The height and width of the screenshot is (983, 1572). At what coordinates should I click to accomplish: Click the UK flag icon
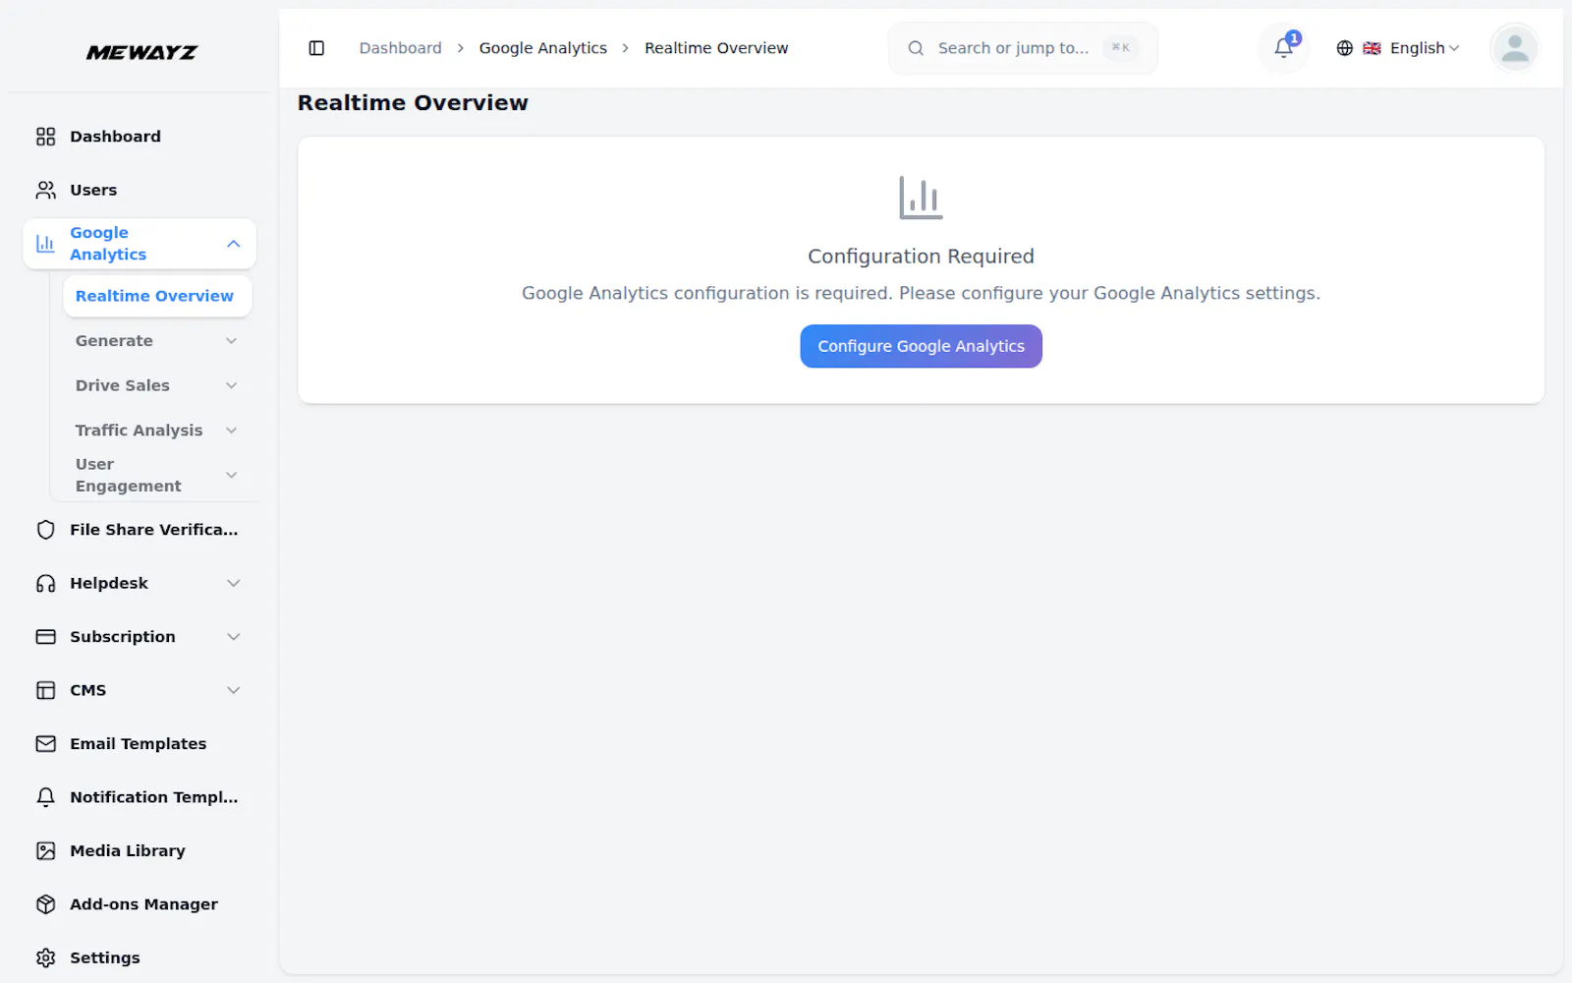(1372, 48)
